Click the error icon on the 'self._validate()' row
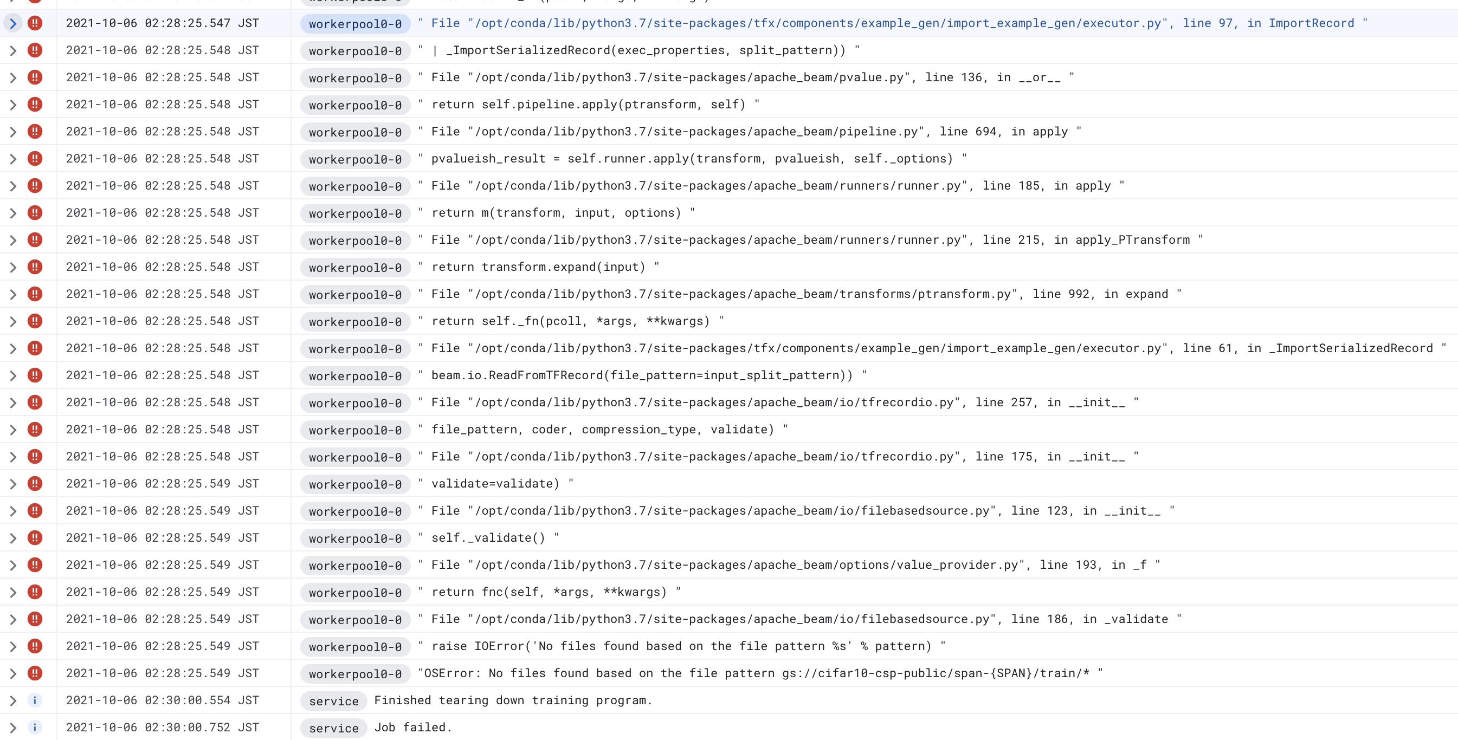1458x740 pixels. (x=35, y=537)
